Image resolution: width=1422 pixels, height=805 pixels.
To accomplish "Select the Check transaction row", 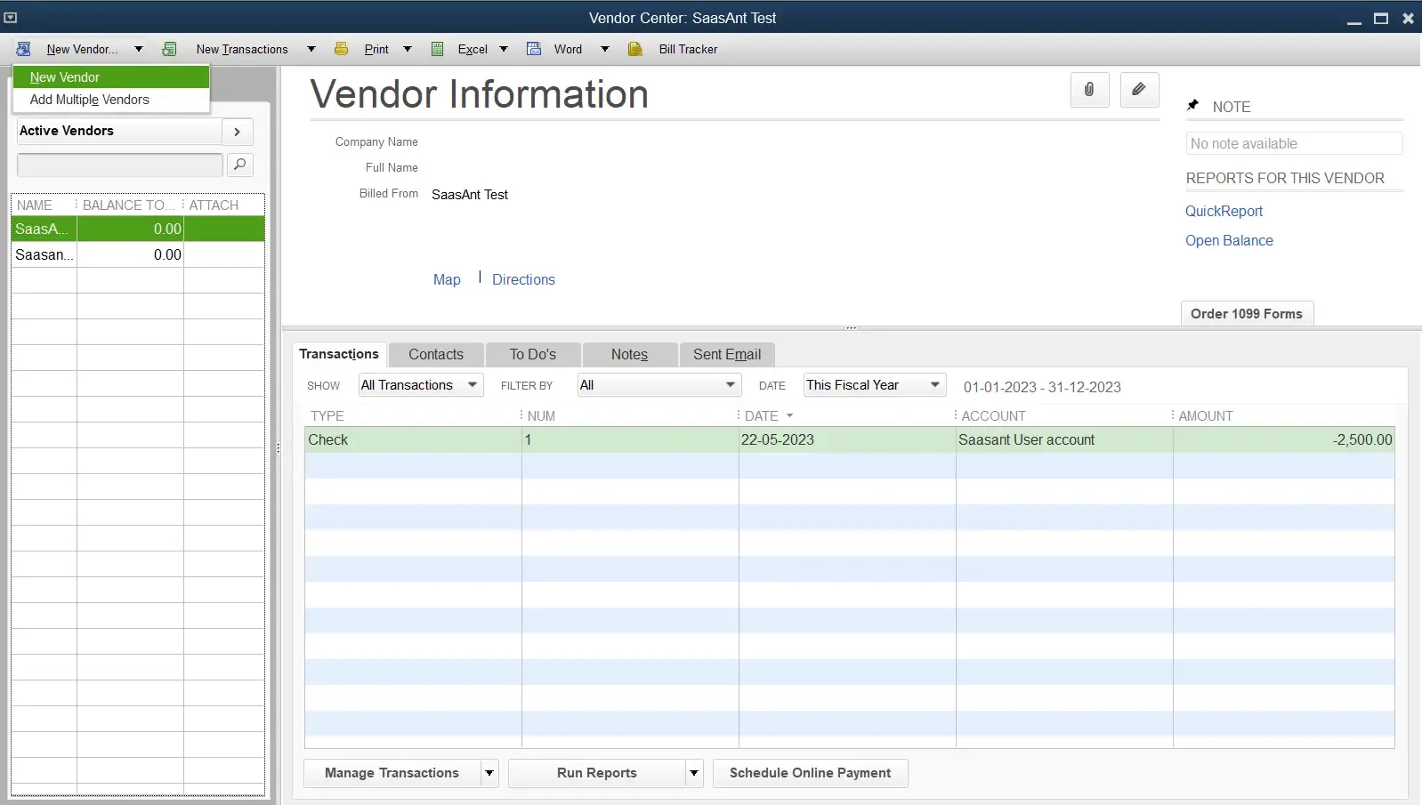I will [850, 439].
